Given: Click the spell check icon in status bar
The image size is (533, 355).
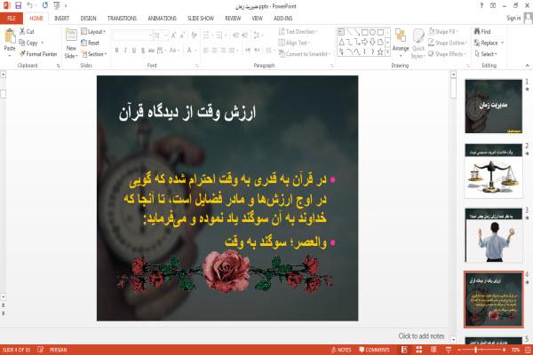Looking at the screenshot, I should click(x=41, y=350).
